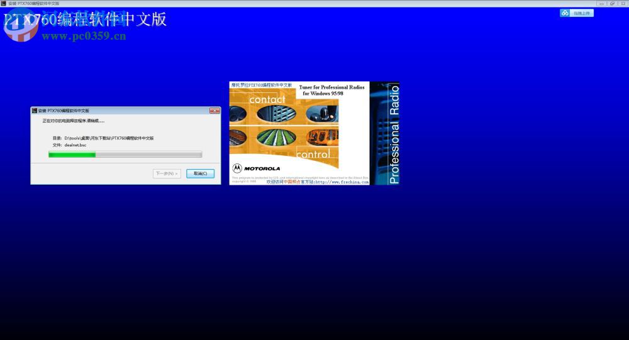Click the green installation progress bar
Screen dimensions: 629x340
point(125,155)
